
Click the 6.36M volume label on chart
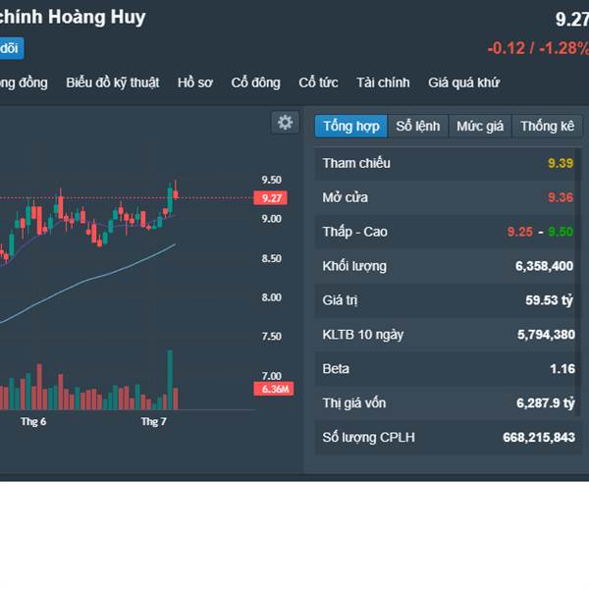click(x=273, y=389)
